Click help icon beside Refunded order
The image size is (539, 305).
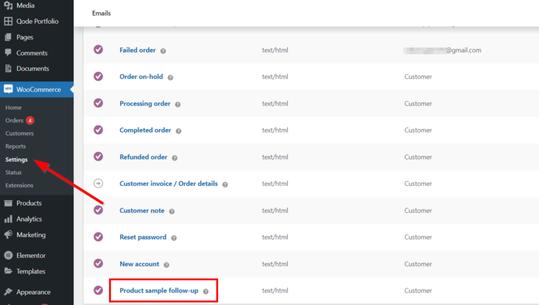point(175,158)
